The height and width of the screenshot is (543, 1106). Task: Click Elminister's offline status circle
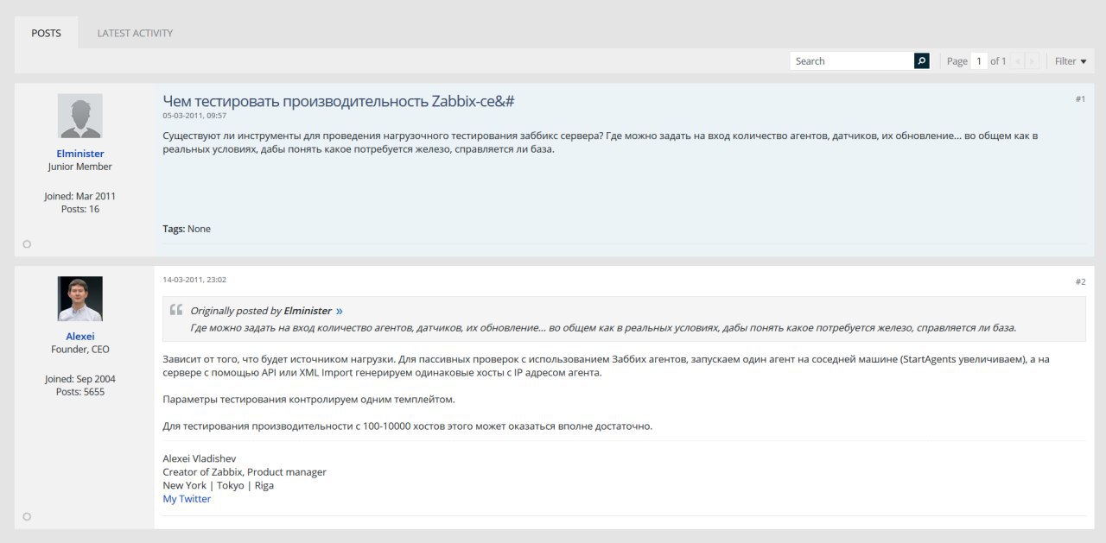[27, 244]
